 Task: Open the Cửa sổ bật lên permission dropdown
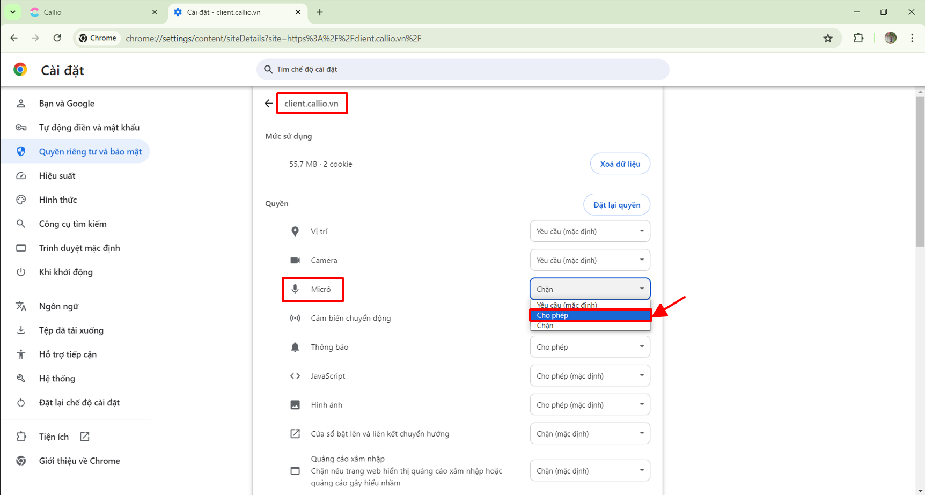590,434
